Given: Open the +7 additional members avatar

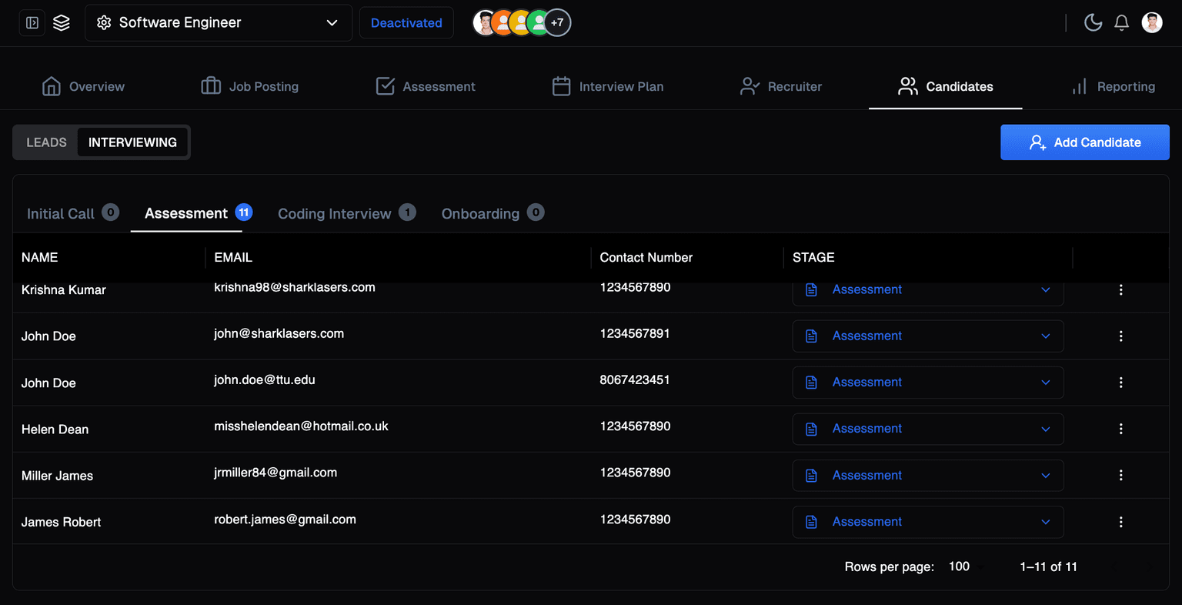Looking at the screenshot, I should pos(557,23).
